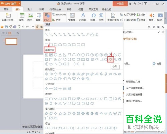This screenshot has height=134, width=167.
Task: Select the multiply sign formula shape
Action: click(x=55, y=89)
